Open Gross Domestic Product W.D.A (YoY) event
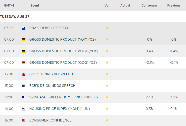Viewport: 186px width, 126px height. pos(65,51)
